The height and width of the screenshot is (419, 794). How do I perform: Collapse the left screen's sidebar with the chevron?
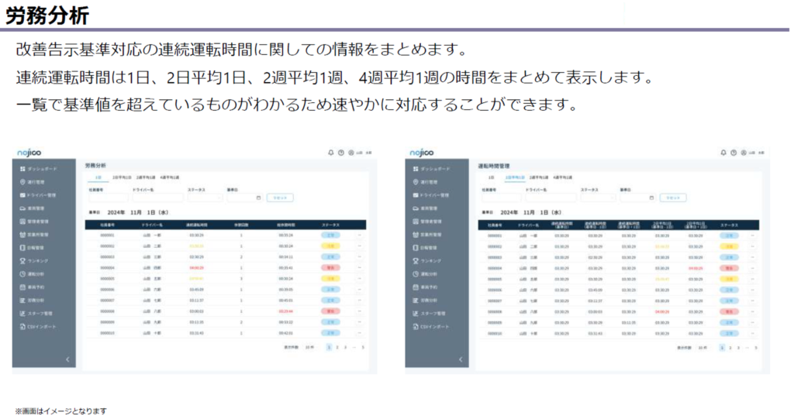pos(67,359)
